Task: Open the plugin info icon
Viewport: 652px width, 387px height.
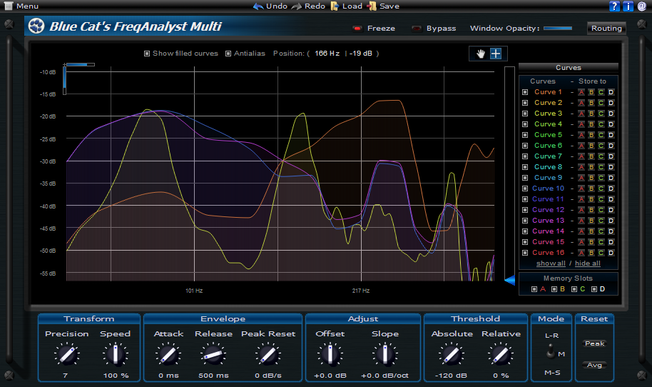Action: [x=628, y=6]
